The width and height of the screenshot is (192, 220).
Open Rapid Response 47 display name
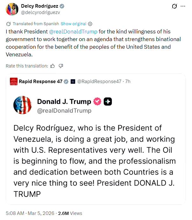click(40, 82)
